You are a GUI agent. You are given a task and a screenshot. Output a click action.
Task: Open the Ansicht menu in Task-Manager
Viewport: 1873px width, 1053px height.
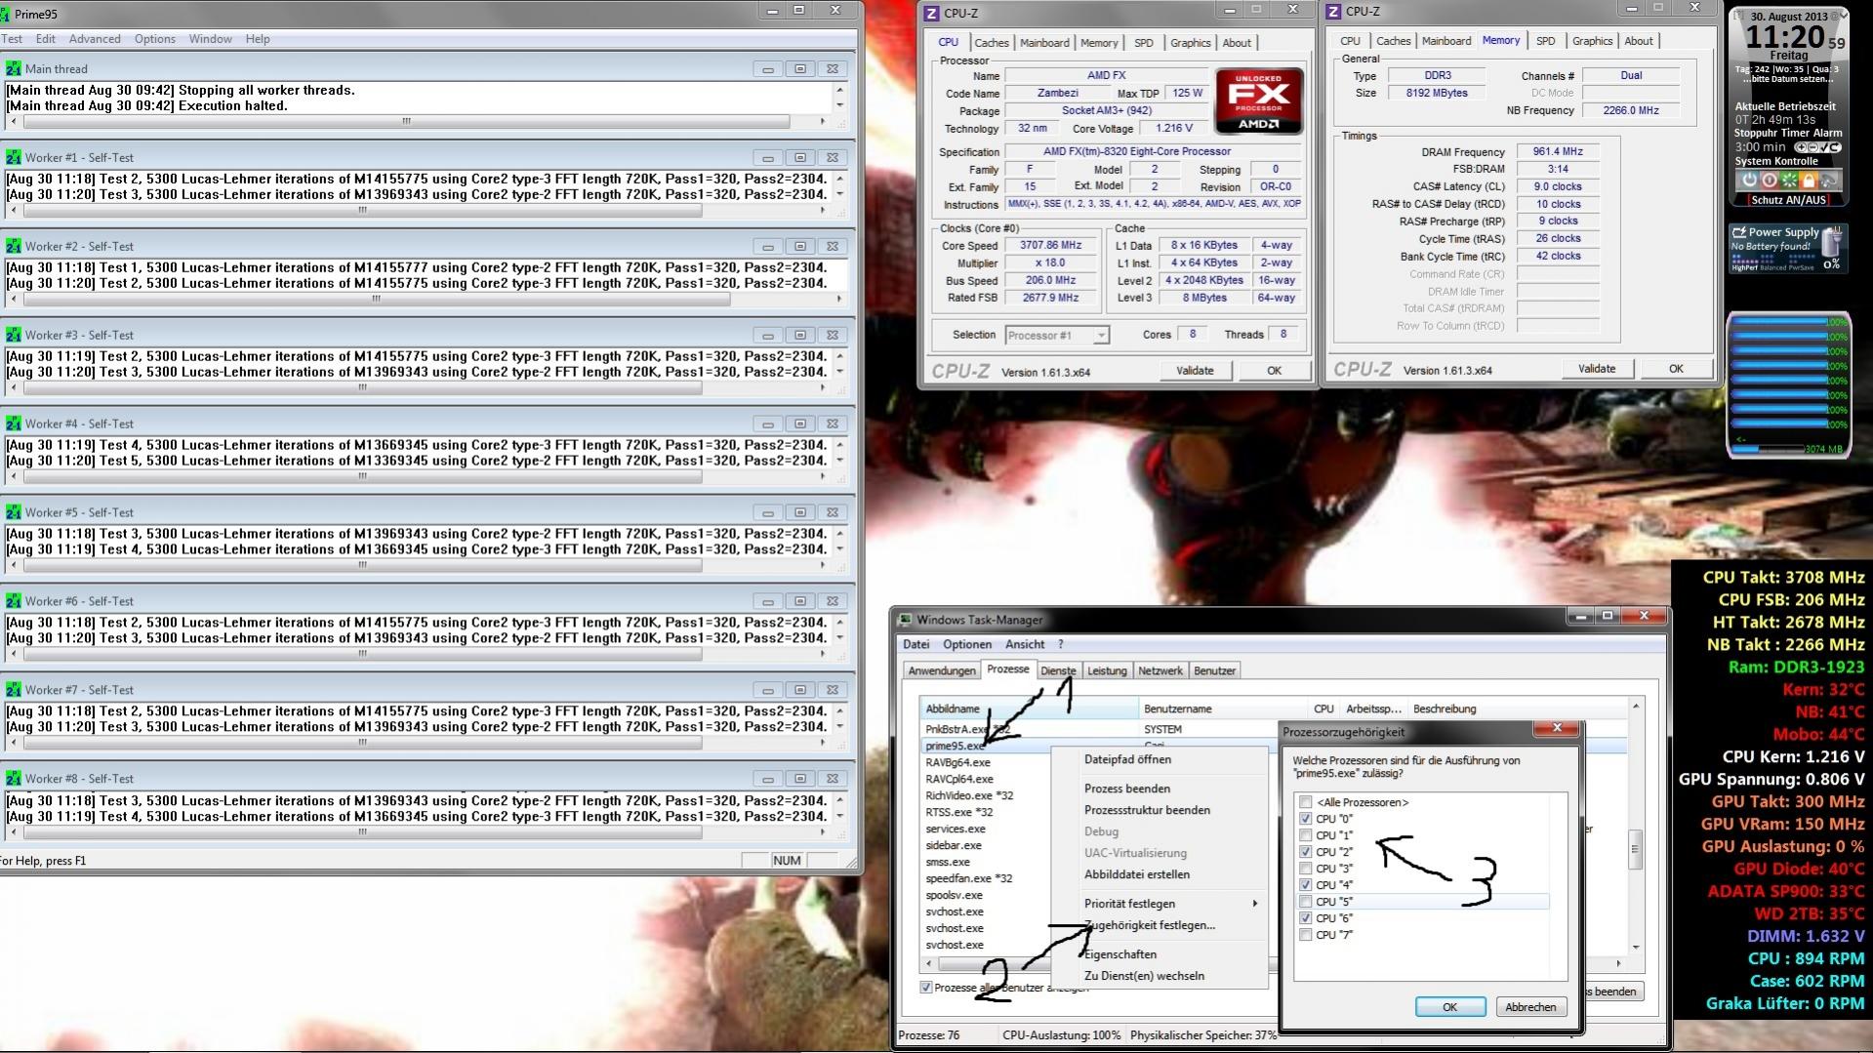1025,644
